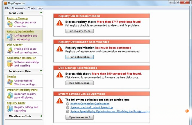Click the Registry Optimization computer icon
This screenshot has height=125, width=192.
(x=10, y=37)
